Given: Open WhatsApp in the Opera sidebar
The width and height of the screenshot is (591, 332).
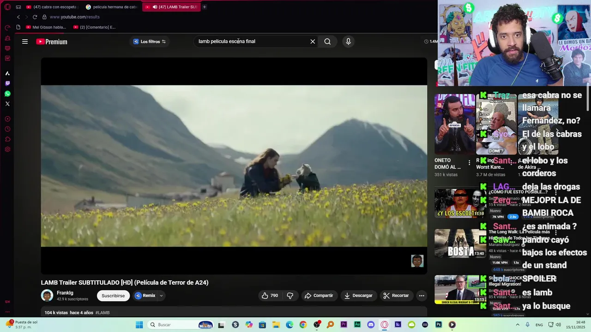Looking at the screenshot, I should [x=7, y=94].
